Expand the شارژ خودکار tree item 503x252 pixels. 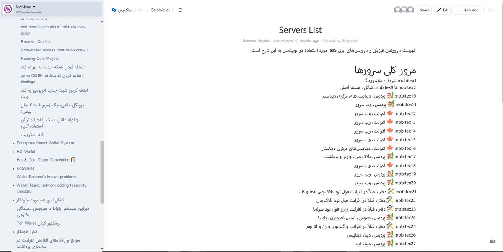pyautogui.click(x=13, y=231)
